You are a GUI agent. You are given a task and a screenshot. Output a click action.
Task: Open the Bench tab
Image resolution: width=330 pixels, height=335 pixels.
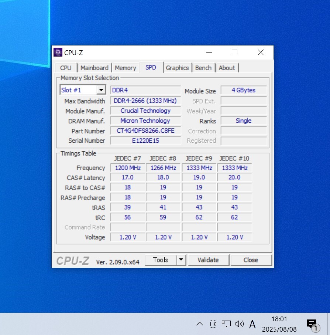pyautogui.click(x=203, y=68)
